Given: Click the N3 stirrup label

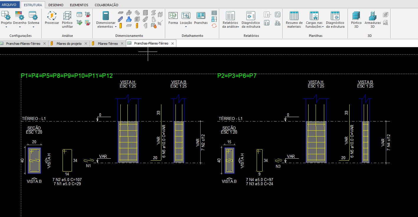Looking at the screenshot, I should click(x=278, y=166).
